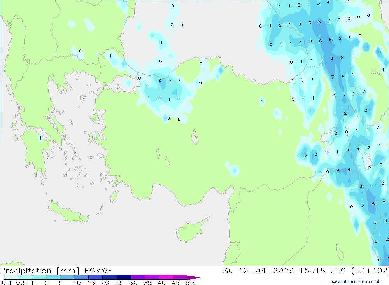The width and height of the screenshot is (389, 285).
Task: Click the '9' precipitation value on the map
Action: [340, 38]
